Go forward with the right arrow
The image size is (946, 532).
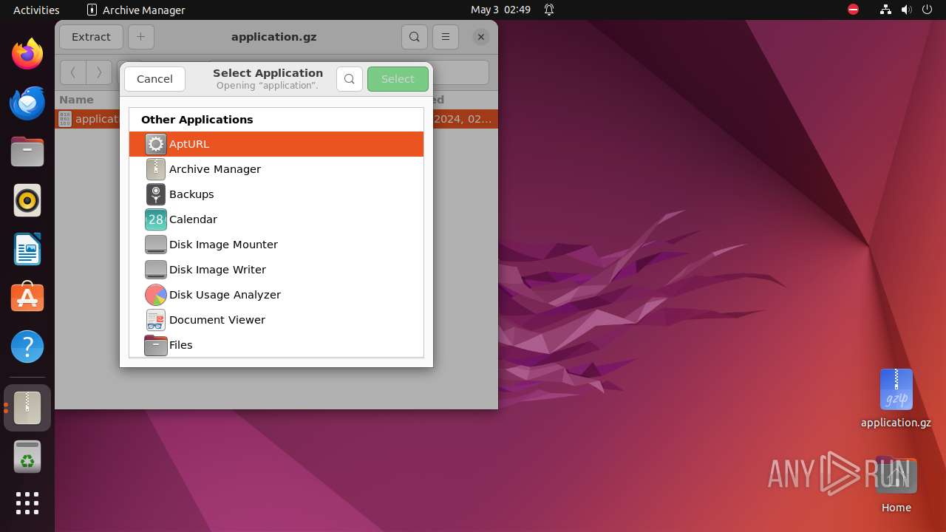coord(99,72)
